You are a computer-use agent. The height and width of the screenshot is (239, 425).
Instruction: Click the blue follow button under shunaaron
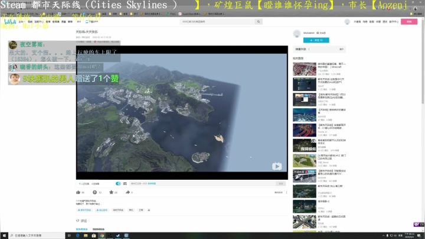tap(316, 40)
